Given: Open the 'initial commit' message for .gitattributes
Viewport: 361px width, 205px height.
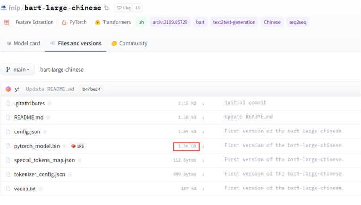Looking at the screenshot, I should click(246, 103).
